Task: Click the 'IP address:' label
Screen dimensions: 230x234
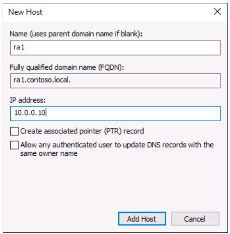Action: pos(28,100)
